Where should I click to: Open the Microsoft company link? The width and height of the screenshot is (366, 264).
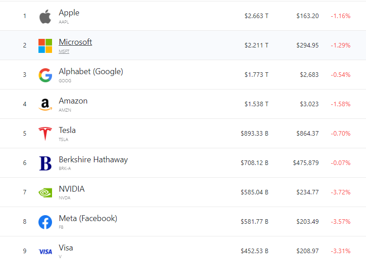coord(75,42)
